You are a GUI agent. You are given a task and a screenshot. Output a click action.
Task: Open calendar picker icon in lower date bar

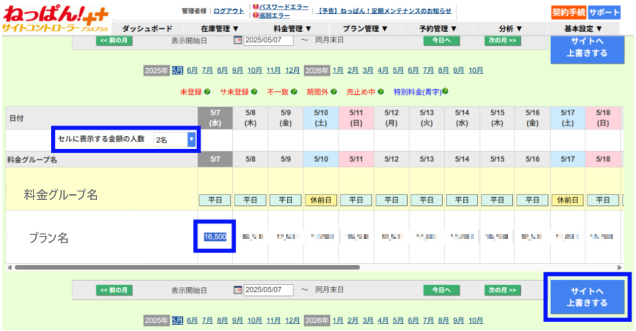[238, 290]
